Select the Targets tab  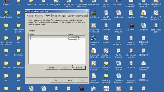point(48,16)
